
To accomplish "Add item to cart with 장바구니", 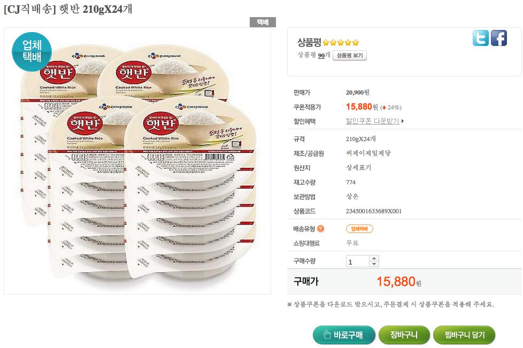I will tap(404, 335).
